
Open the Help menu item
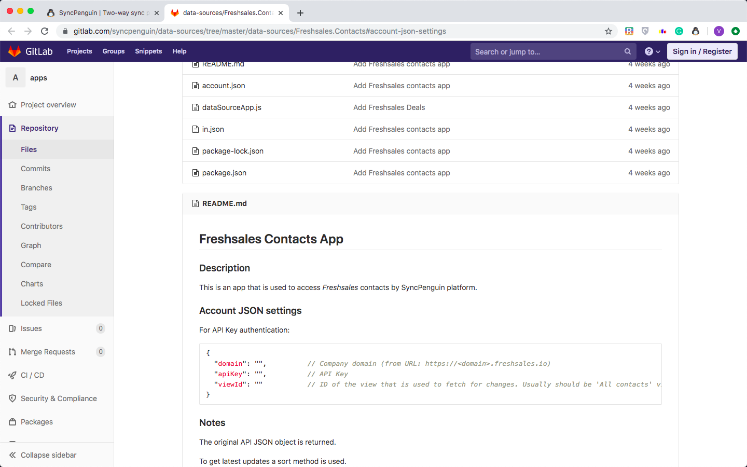(179, 51)
